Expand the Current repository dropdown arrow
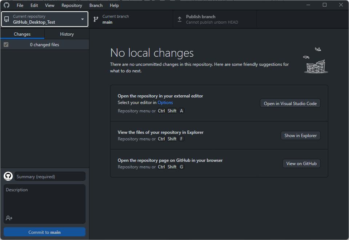This screenshot has width=349, height=240. point(83,19)
